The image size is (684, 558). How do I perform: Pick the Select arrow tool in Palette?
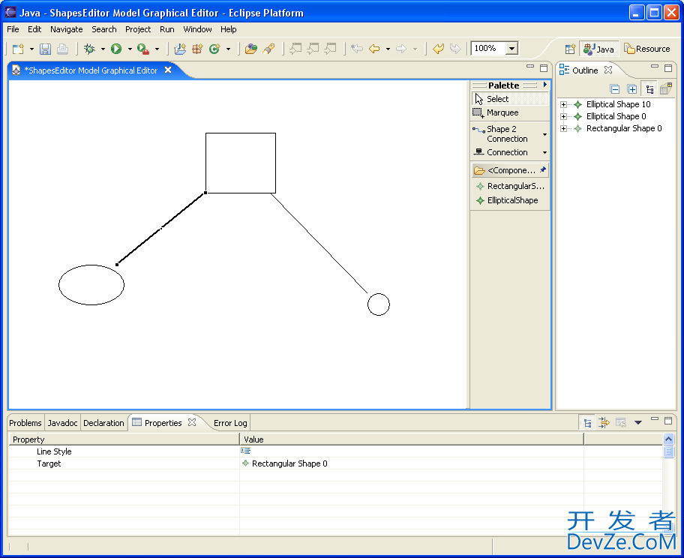coord(496,99)
